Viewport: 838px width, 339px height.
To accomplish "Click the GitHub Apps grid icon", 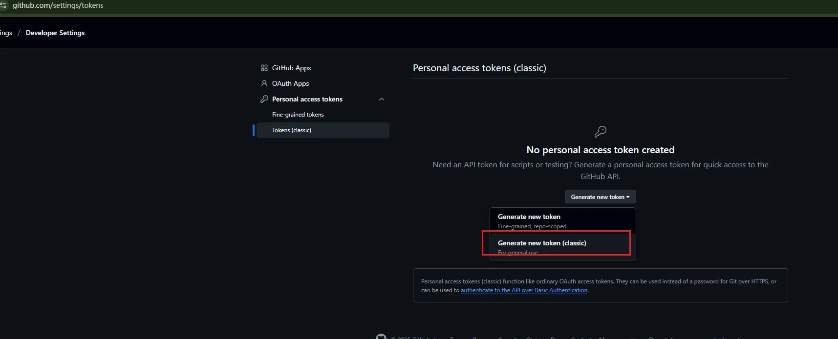I will pos(264,68).
